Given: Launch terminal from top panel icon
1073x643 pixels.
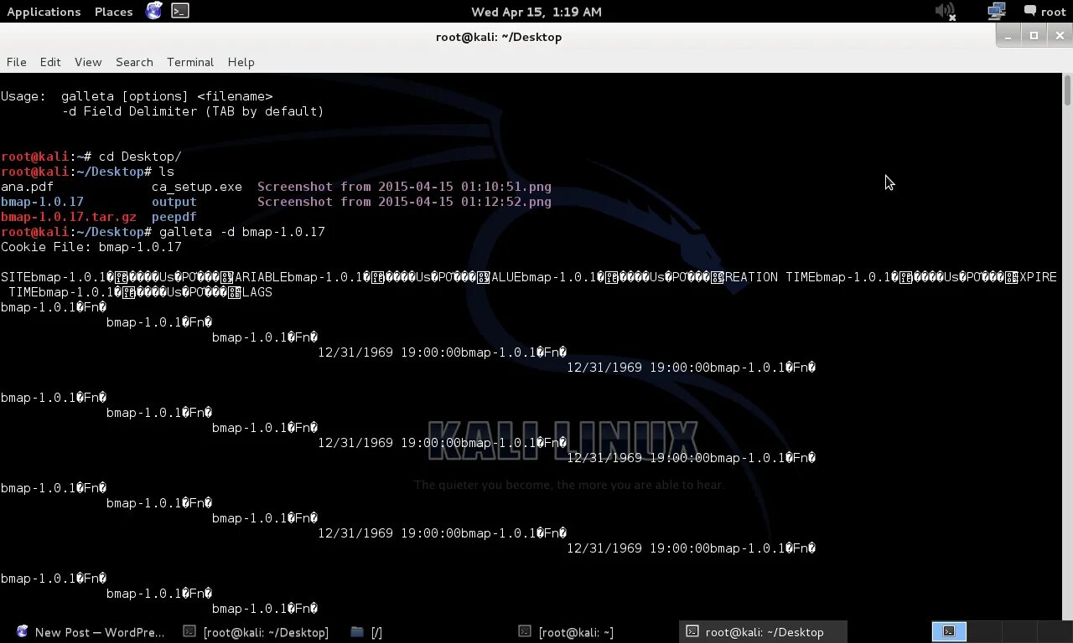Looking at the screenshot, I should point(180,11).
